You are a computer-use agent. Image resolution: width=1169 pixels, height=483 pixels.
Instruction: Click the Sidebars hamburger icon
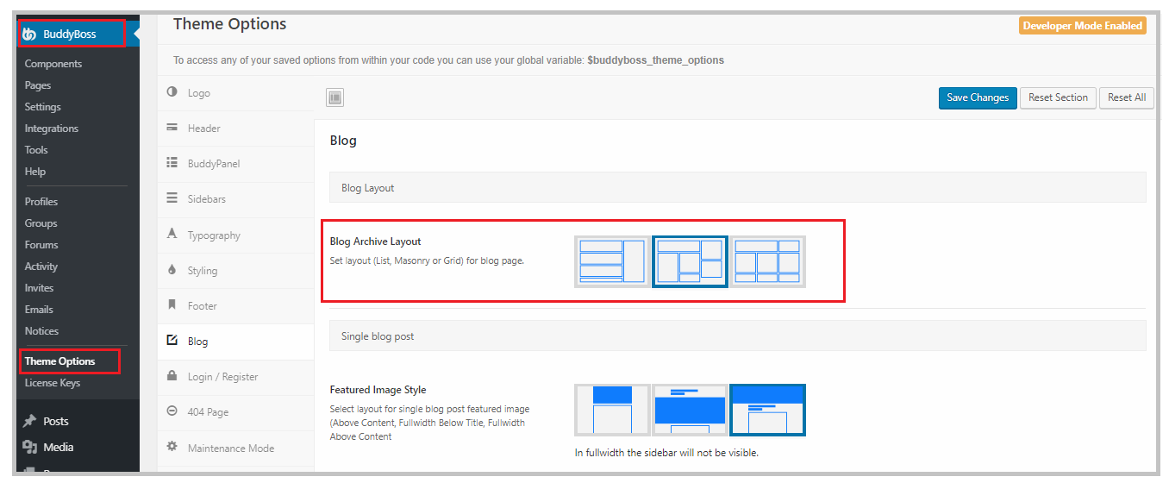(x=172, y=198)
